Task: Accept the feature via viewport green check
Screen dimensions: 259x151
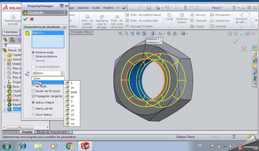Action: 236,41
